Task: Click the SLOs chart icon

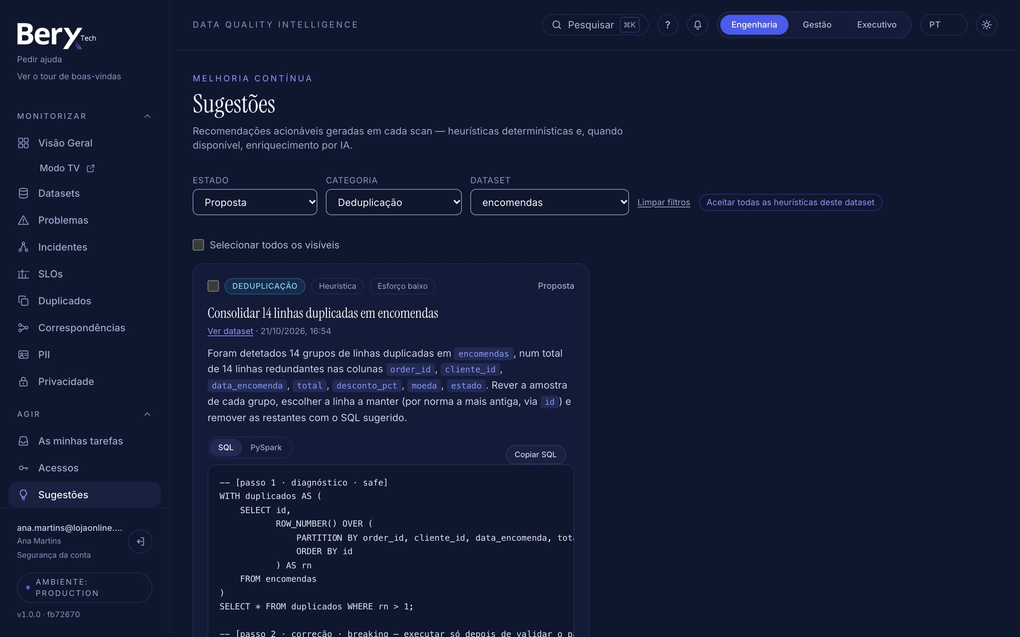Action: [x=23, y=274]
